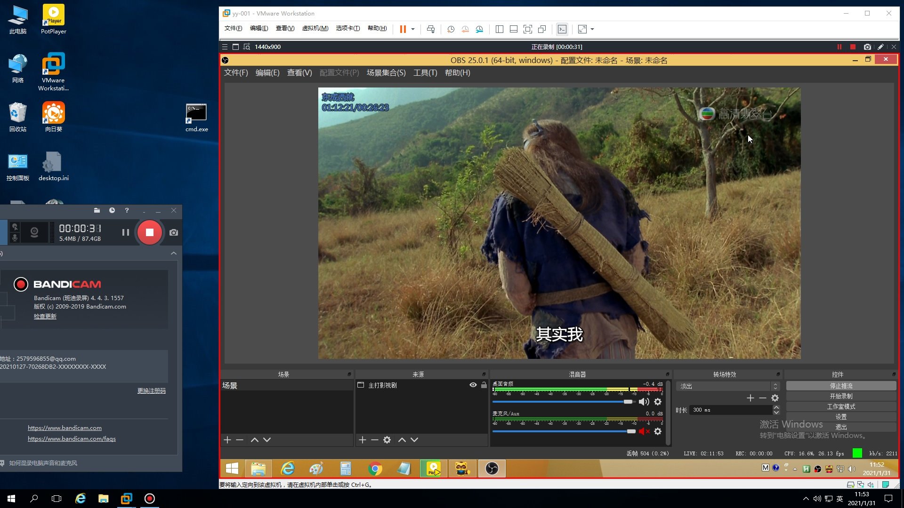The height and width of the screenshot is (508, 904).
Task: Remove scene with minus in 场景 panel
Action: click(x=240, y=440)
